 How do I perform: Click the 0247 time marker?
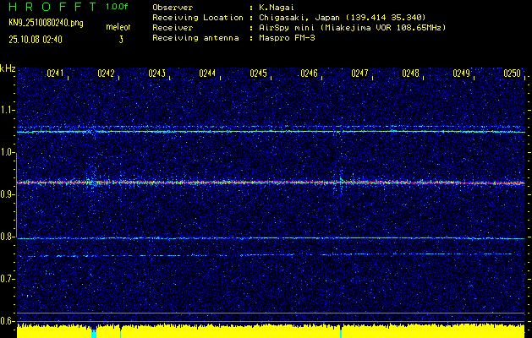tap(360, 74)
